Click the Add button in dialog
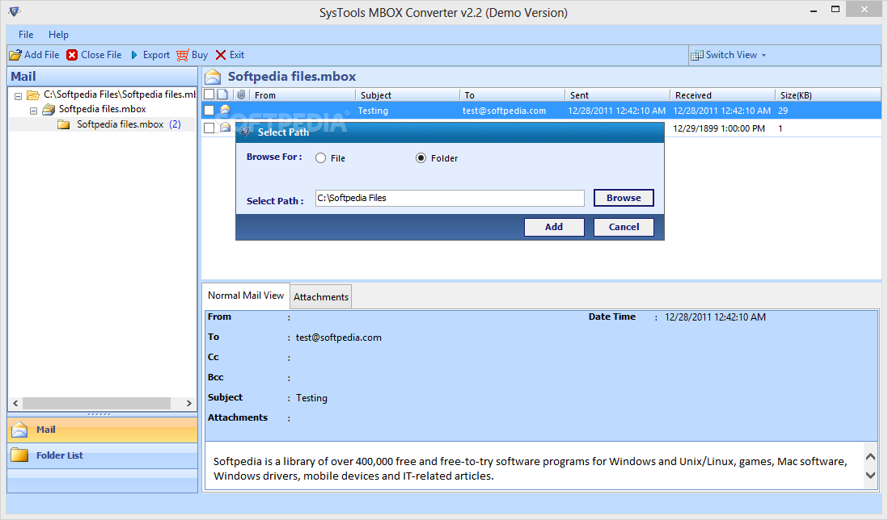888x520 pixels. click(554, 227)
